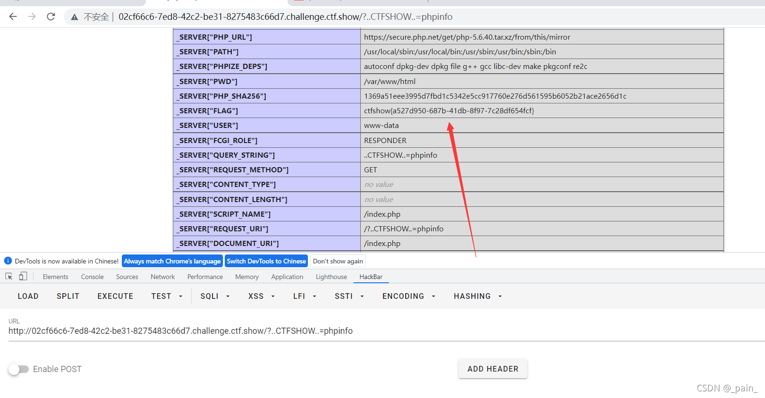Viewport: 765px width, 398px height.
Task: Click the GET request method value
Action: pos(371,170)
